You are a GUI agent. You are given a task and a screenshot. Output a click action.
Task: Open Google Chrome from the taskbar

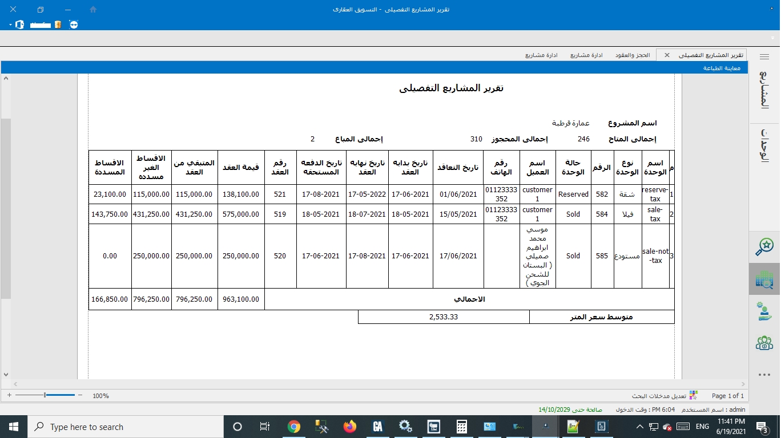[x=294, y=427]
